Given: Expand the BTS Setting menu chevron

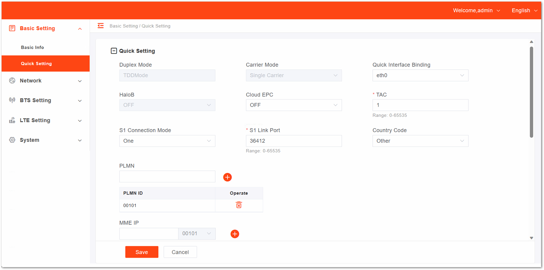Looking at the screenshot, I should pyautogui.click(x=80, y=101).
